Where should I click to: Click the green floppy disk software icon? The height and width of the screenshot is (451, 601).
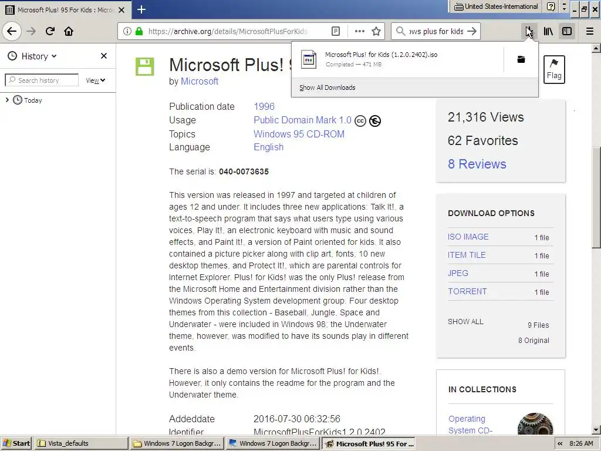point(145,67)
